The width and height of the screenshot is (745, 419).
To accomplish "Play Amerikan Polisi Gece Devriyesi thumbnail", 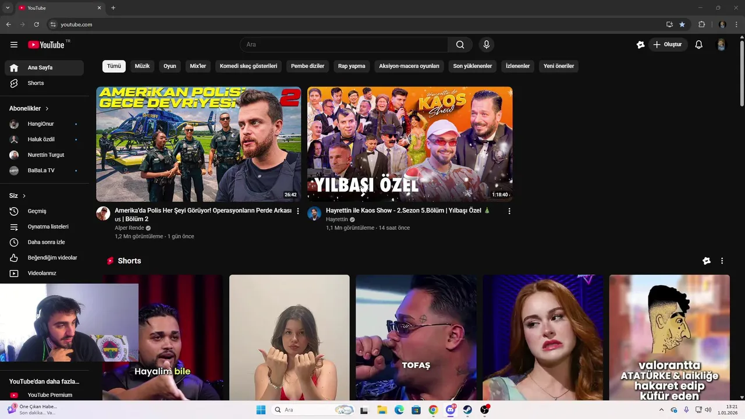I will (198, 144).
